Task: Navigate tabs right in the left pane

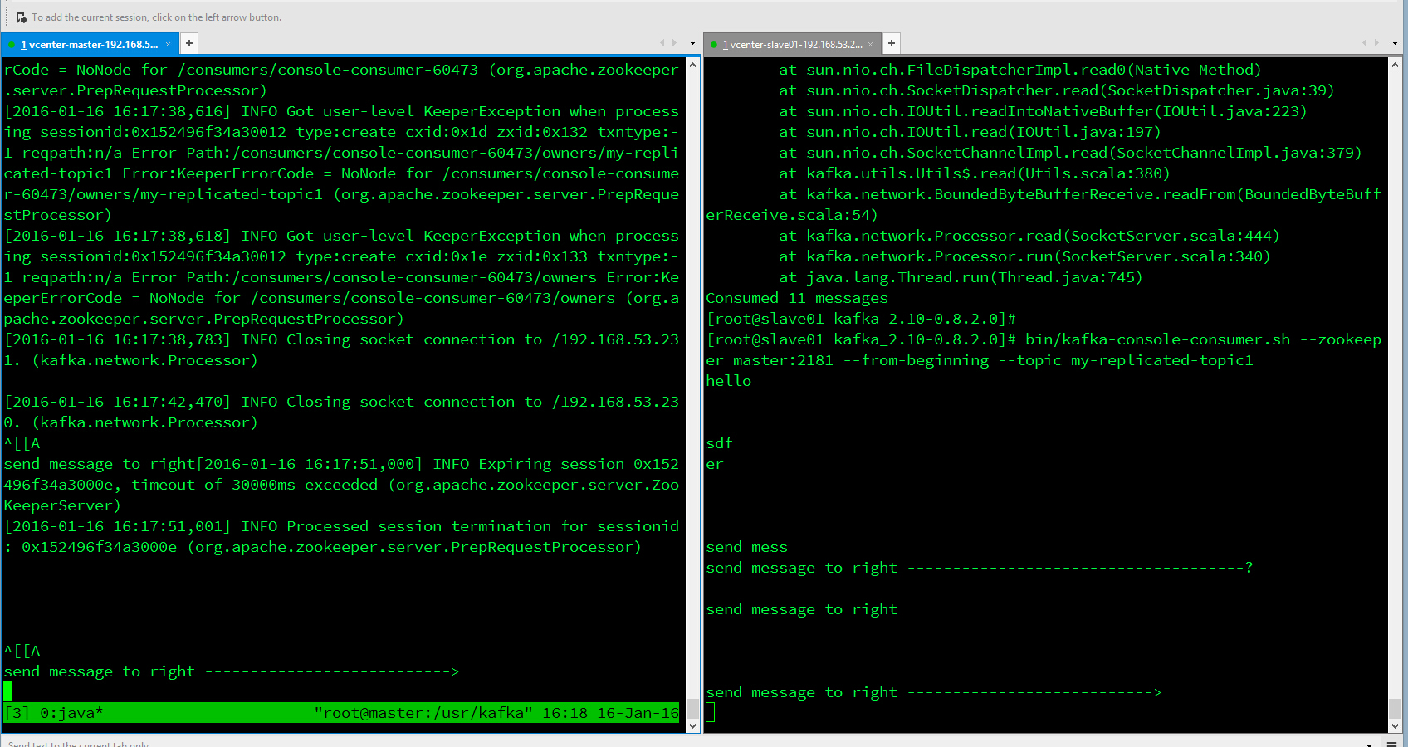Action: click(674, 43)
